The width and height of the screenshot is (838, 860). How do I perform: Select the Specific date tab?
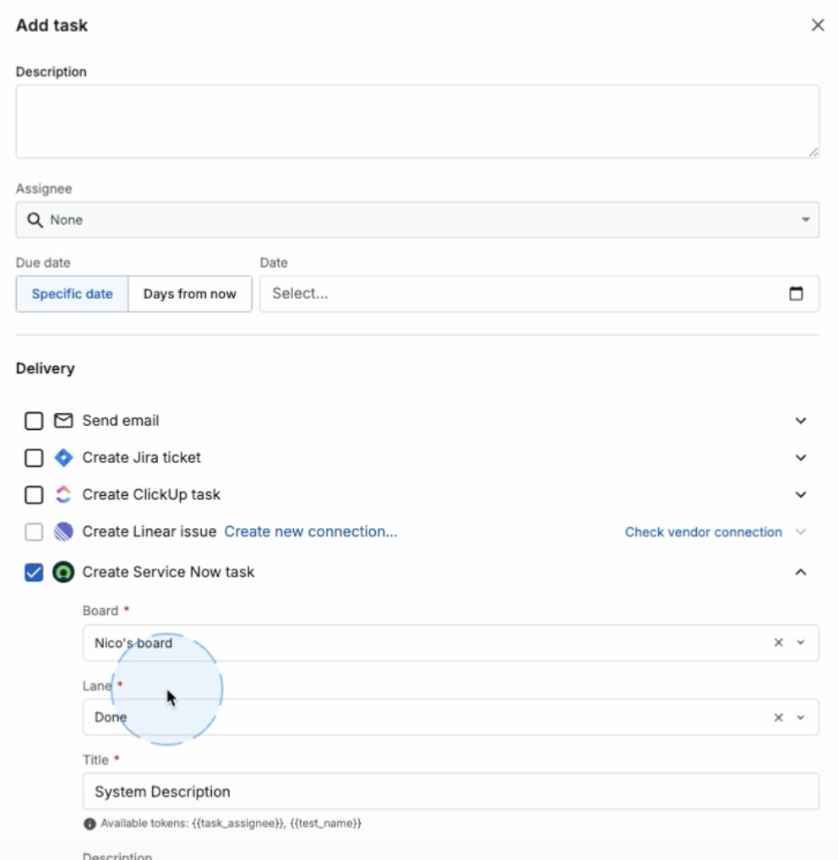point(73,294)
